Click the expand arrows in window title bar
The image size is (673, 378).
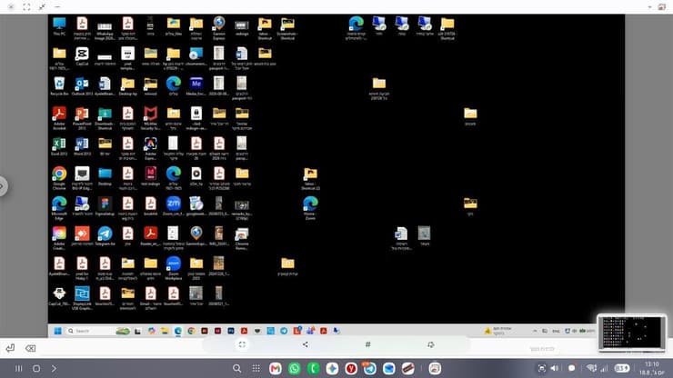[42, 7]
